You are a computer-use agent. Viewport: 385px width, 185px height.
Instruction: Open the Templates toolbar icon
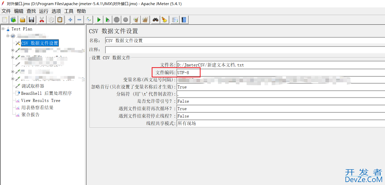coord(14,19)
